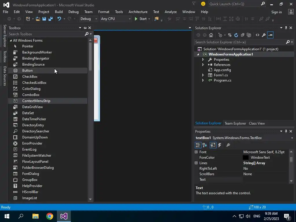Click the Find in Files toolbar icon
The width and height of the screenshot is (296, 222).
pyautogui.click(x=156, y=19)
